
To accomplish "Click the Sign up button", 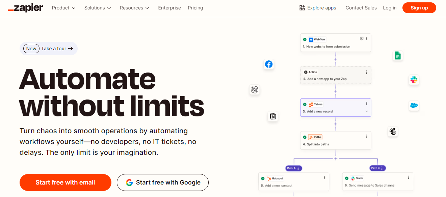I will (419, 8).
